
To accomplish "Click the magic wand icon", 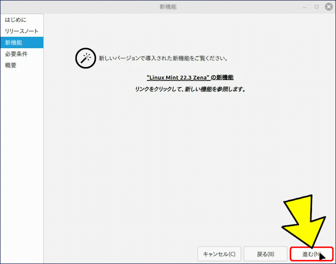I will (86, 58).
